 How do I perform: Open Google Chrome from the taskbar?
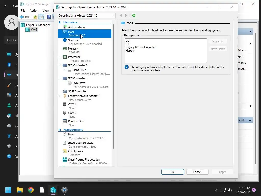[x=31, y=190]
